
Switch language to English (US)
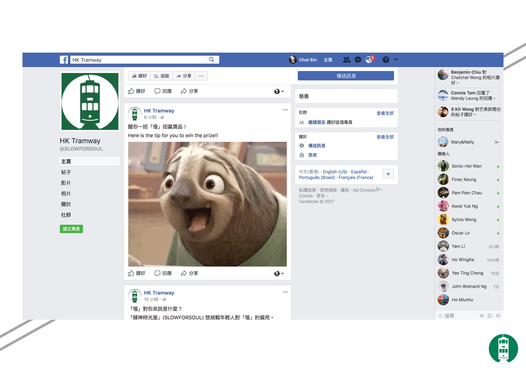click(x=335, y=172)
